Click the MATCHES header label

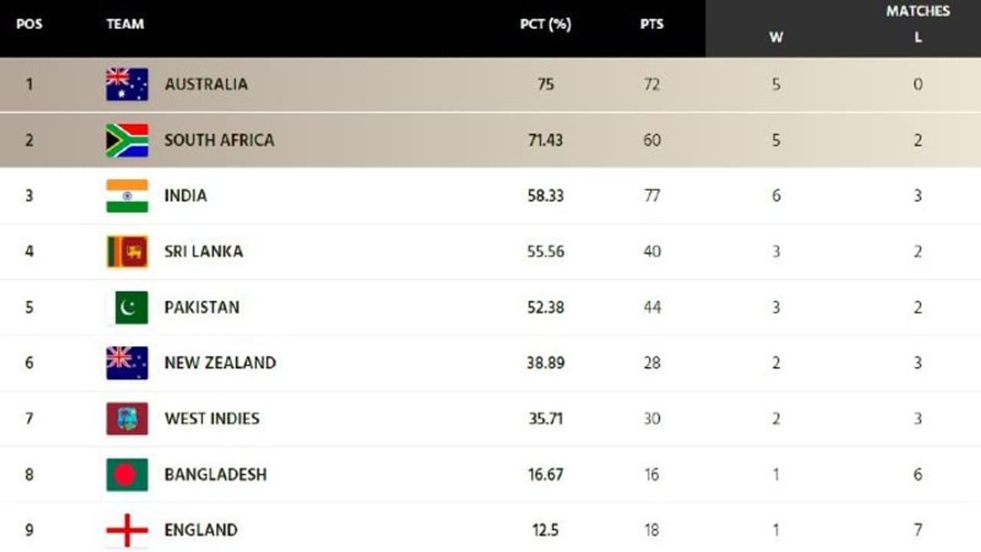coord(917,11)
